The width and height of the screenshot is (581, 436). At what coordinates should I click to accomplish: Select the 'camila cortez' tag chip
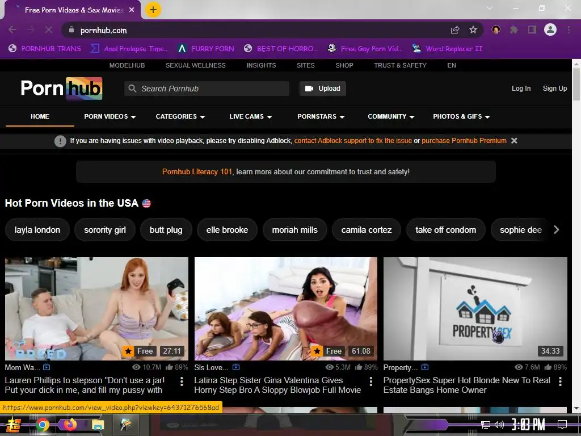tap(367, 230)
